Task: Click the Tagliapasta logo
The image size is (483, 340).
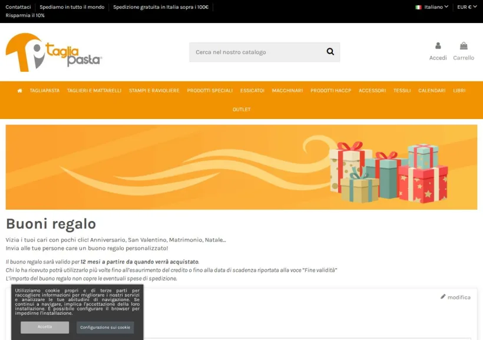Action: coord(54,52)
